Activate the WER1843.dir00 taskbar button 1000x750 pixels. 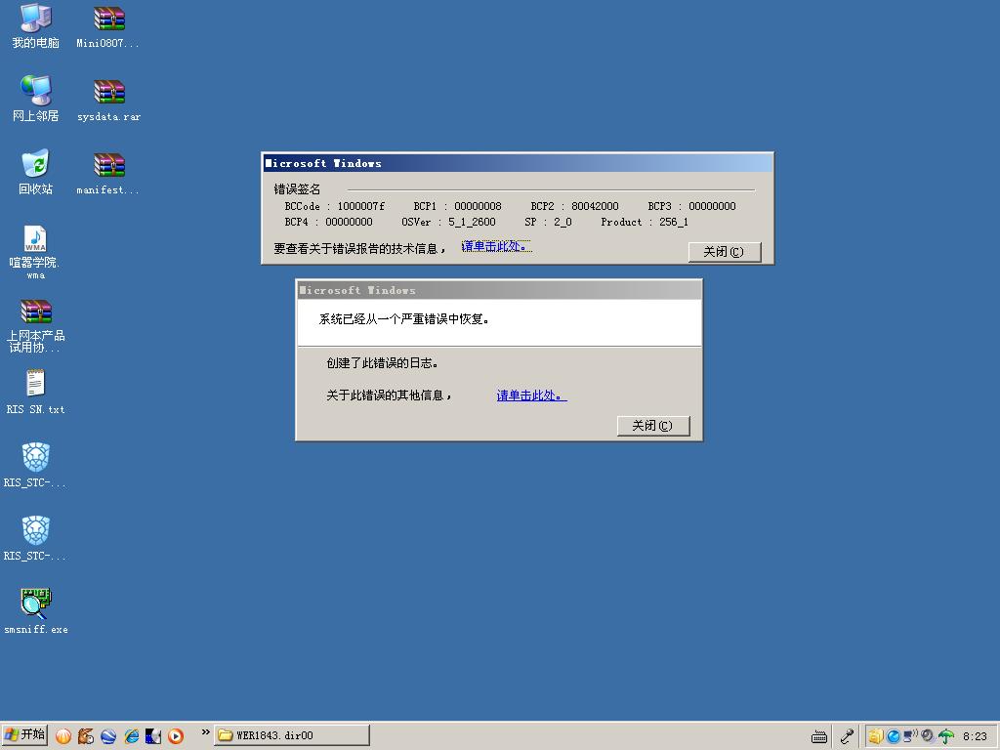point(292,735)
